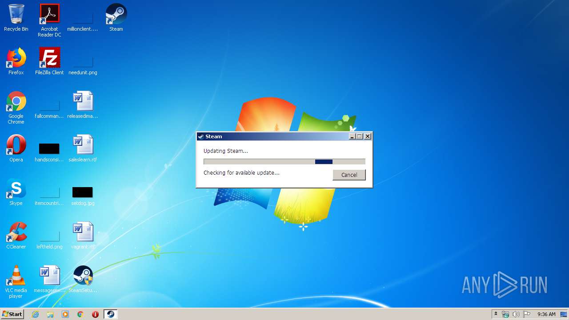Open the FileZilla Client shortcut
This screenshot has width=569, height=320.
click(49, 61)
